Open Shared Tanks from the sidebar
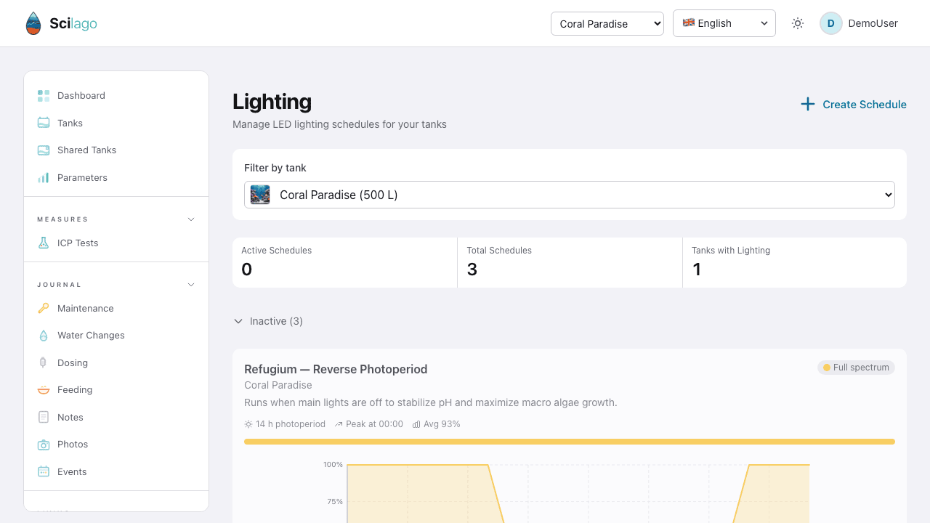Viewport: 930px width, 523px height. [116, 150]
